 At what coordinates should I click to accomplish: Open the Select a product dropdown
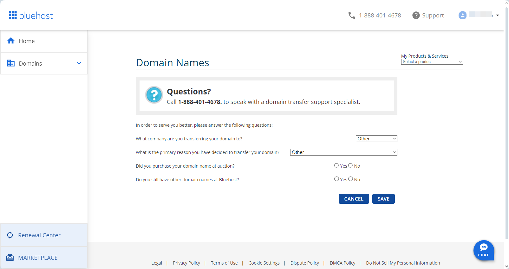coord(432,62)
